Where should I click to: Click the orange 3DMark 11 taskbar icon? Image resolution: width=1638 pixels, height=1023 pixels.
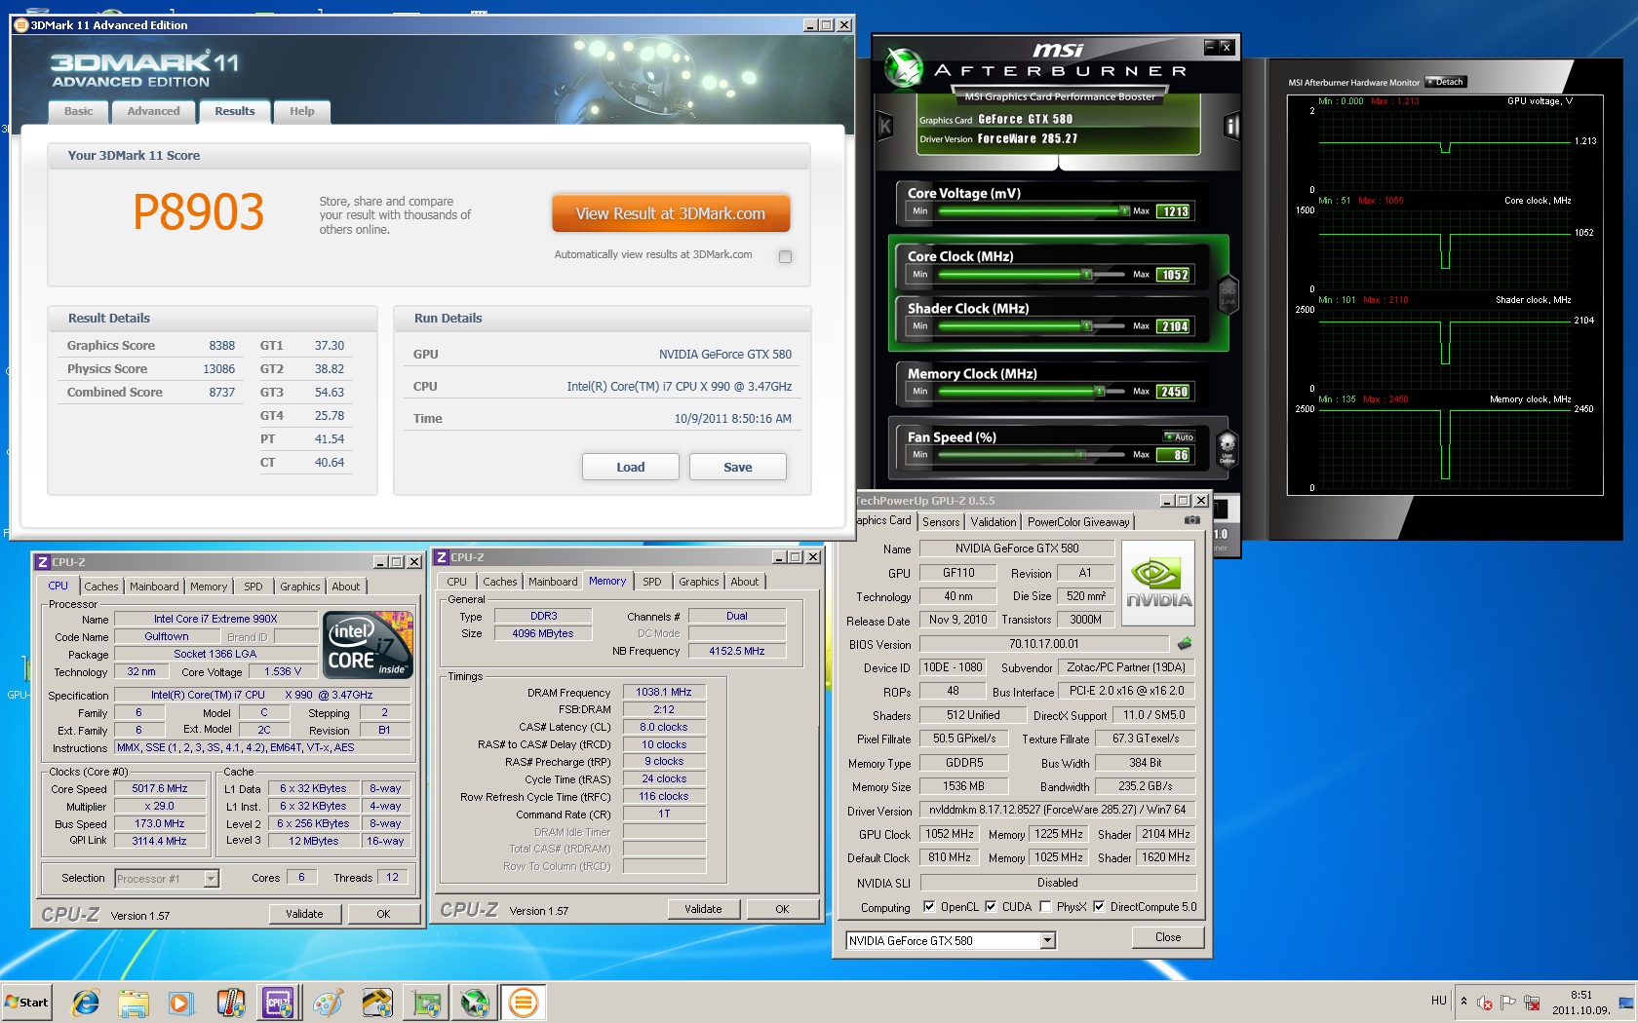click(x=524, y=1003)
